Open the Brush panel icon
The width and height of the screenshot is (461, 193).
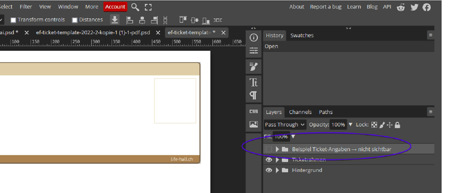pyautogui.click(x=253, y=67)
